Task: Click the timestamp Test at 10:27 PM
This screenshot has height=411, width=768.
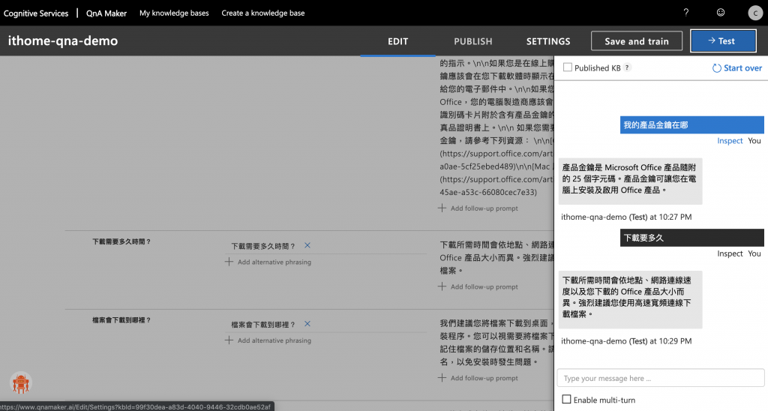Action: click(x=626, y=217)
